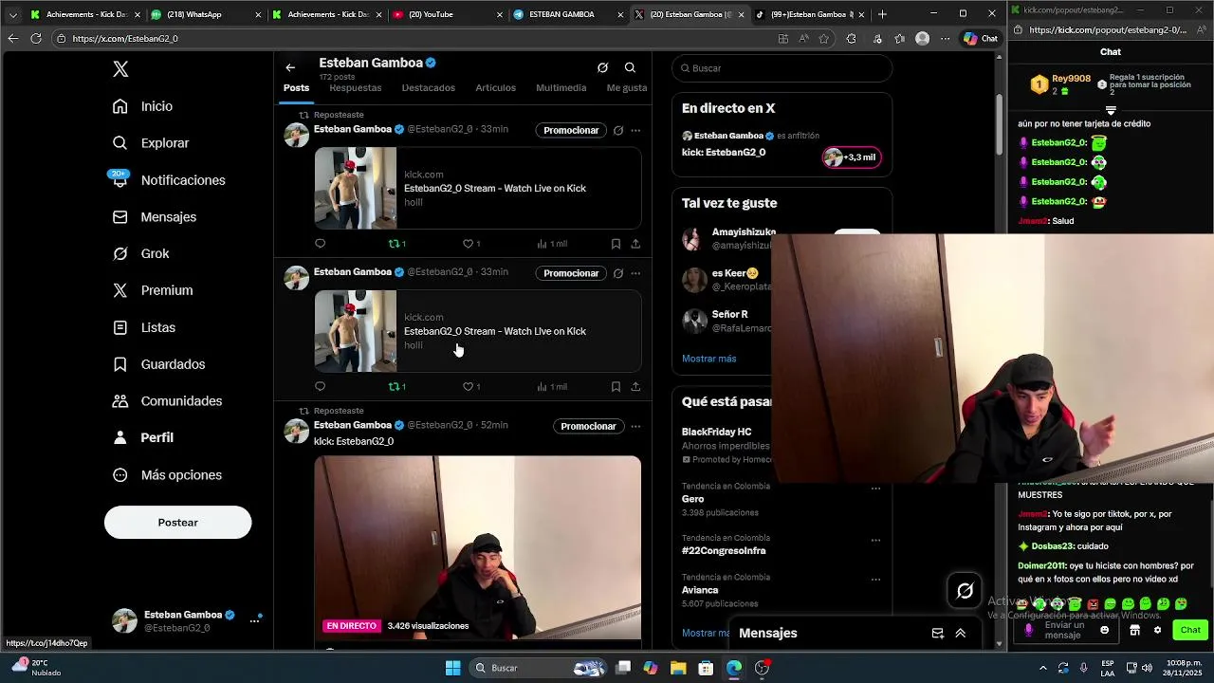Click the Postear button
The height and width of the screenshot is (683, 1214).
177,523
